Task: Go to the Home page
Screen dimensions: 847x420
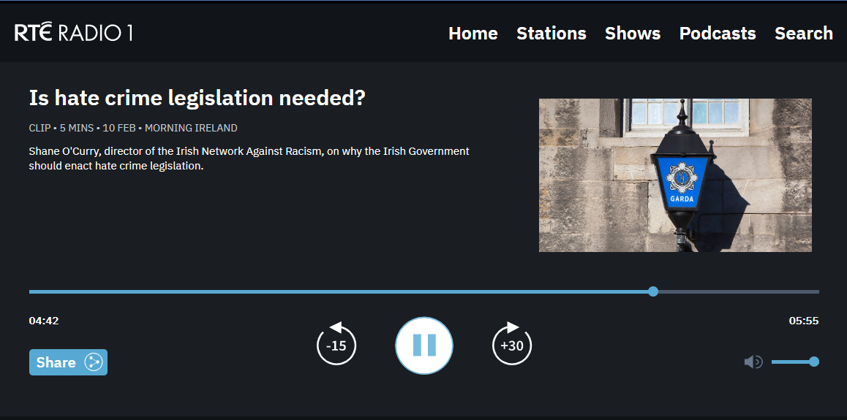Action: [x=473, y=34]
